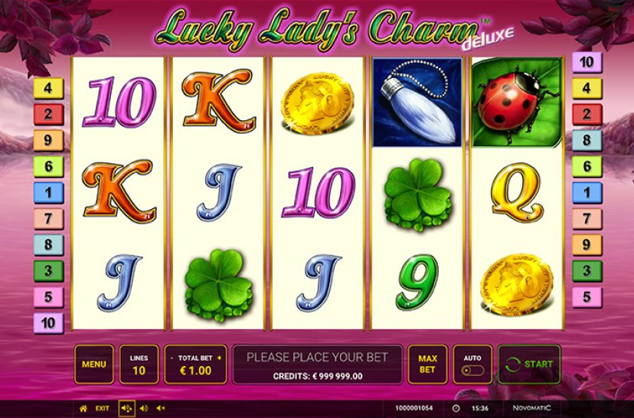Select the sound-only speaker icon
Viewport: 634px width, 418px height.
coord(144,408)
